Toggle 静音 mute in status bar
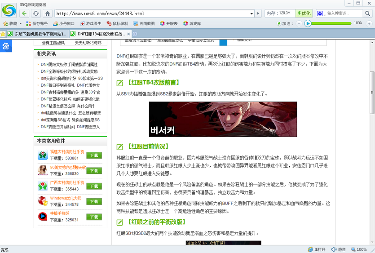 pyautogui.click(x=339, y=249)
